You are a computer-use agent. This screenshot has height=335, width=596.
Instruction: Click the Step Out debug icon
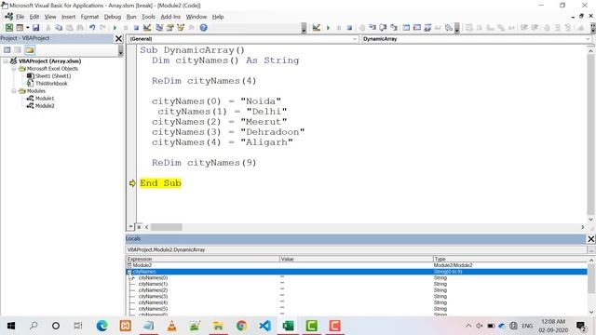pos(394,27)
